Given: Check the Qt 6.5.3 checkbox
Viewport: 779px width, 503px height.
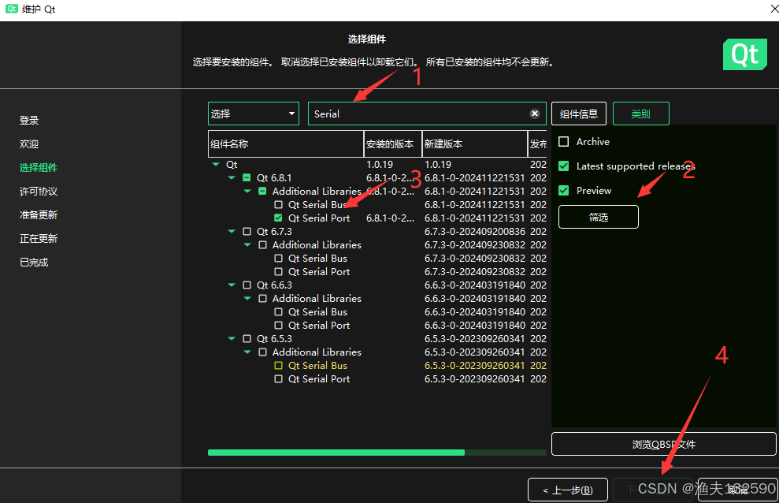Looking at the screenshot, I should 247,338.
